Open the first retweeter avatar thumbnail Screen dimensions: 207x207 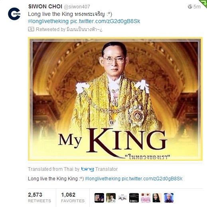click(99, 198)
